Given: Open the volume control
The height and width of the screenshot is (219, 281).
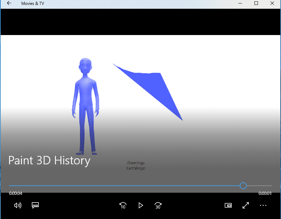Looking at the screenshot, I should tap(18, 205).
